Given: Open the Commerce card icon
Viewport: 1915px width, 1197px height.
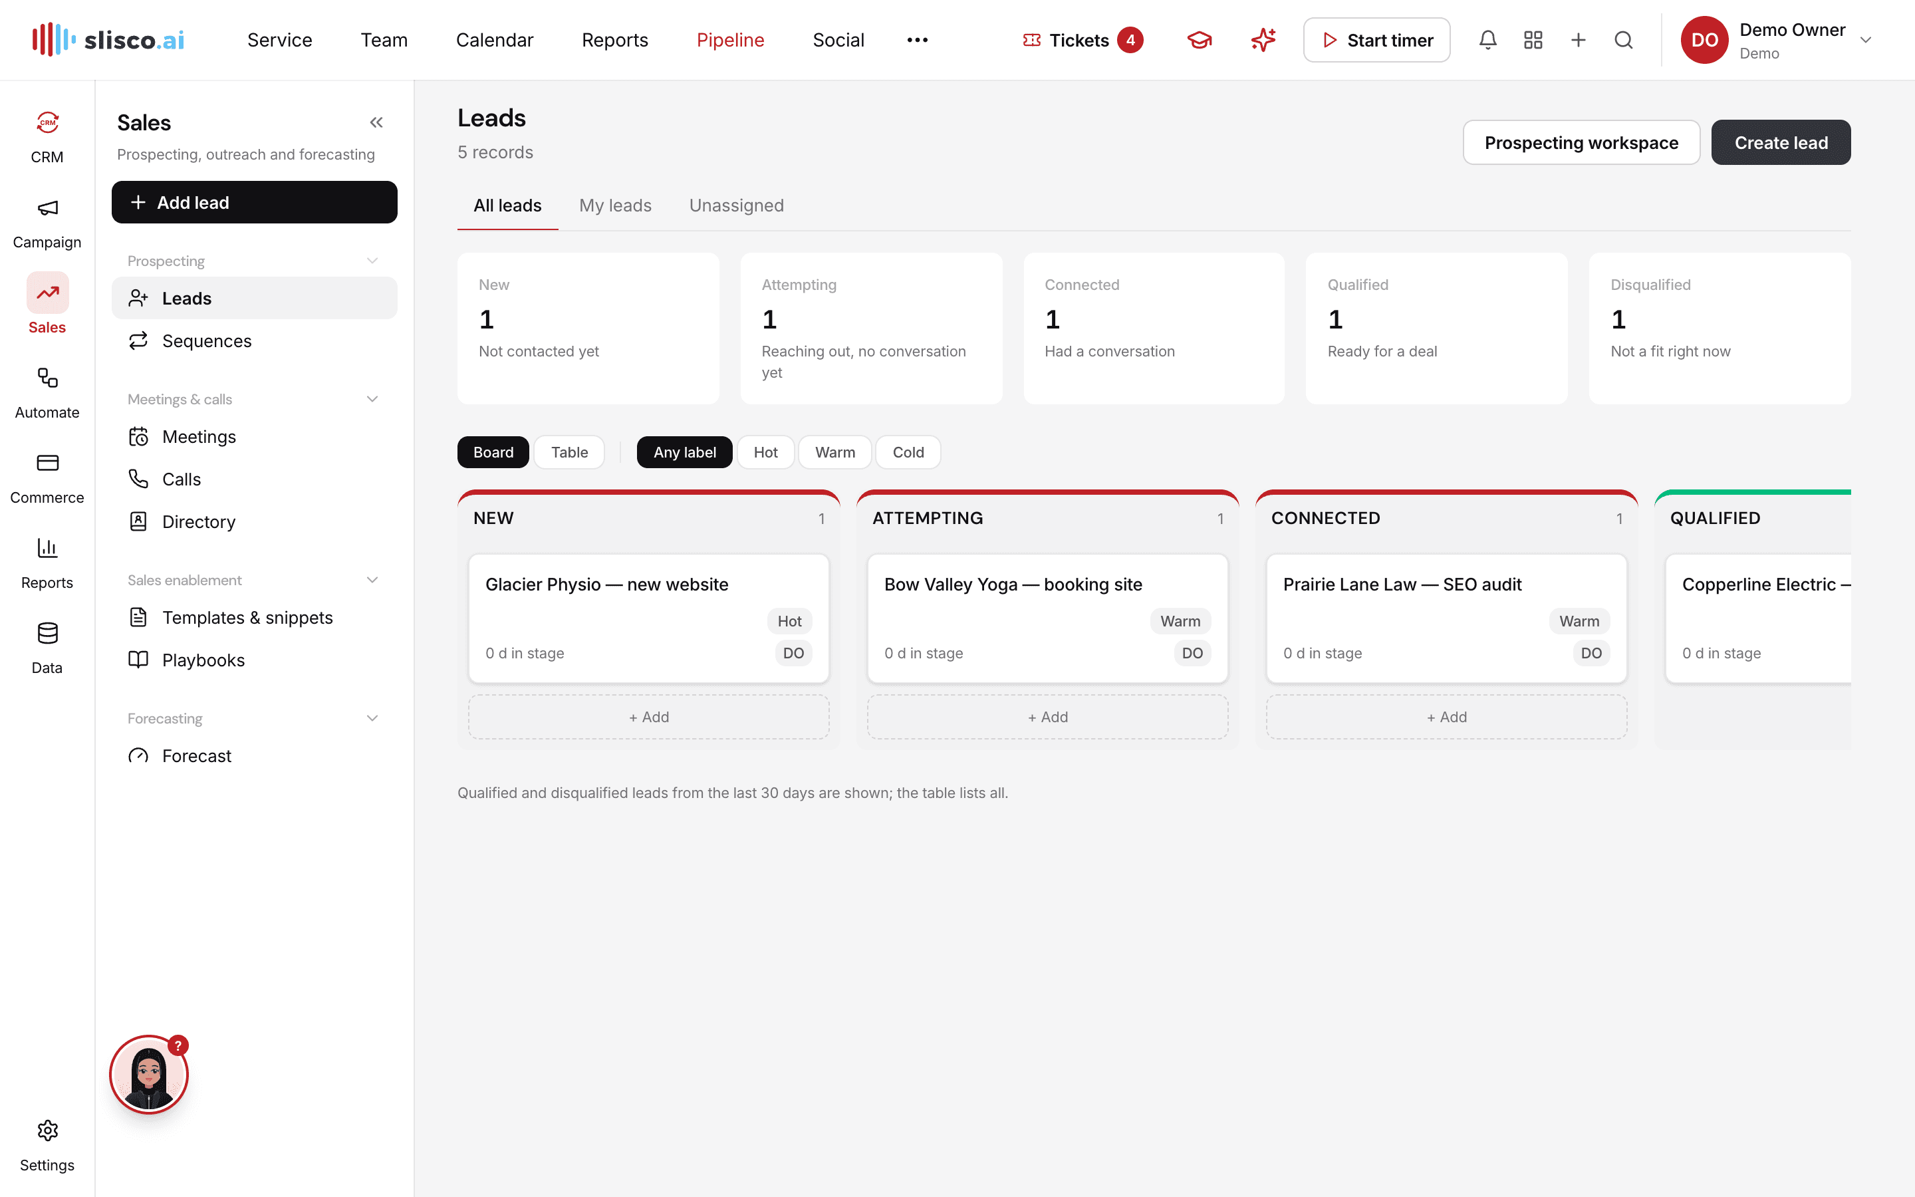Looking at the screenshot, I should tap(47, 463).
